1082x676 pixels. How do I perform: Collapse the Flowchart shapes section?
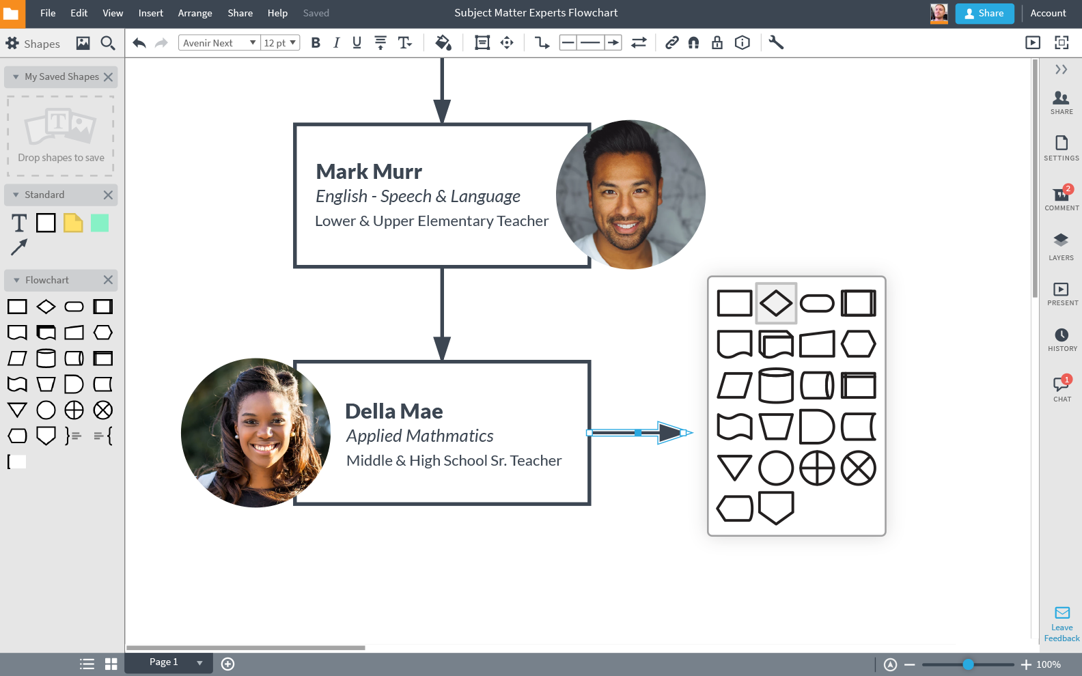tap(16, 281)
